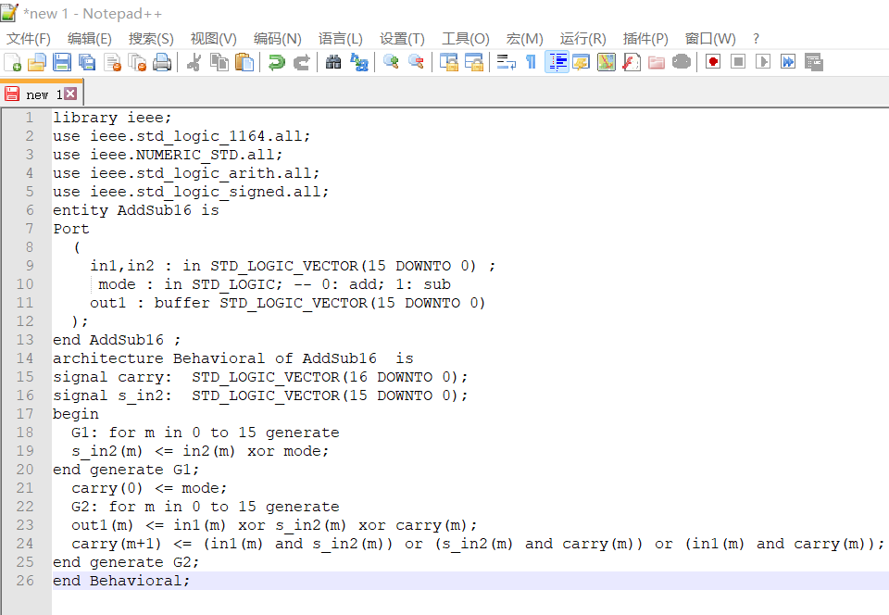This screenshot has width=889, height=615.
Task: Close all documents via the toolbar
Action: tap(137, 62)
